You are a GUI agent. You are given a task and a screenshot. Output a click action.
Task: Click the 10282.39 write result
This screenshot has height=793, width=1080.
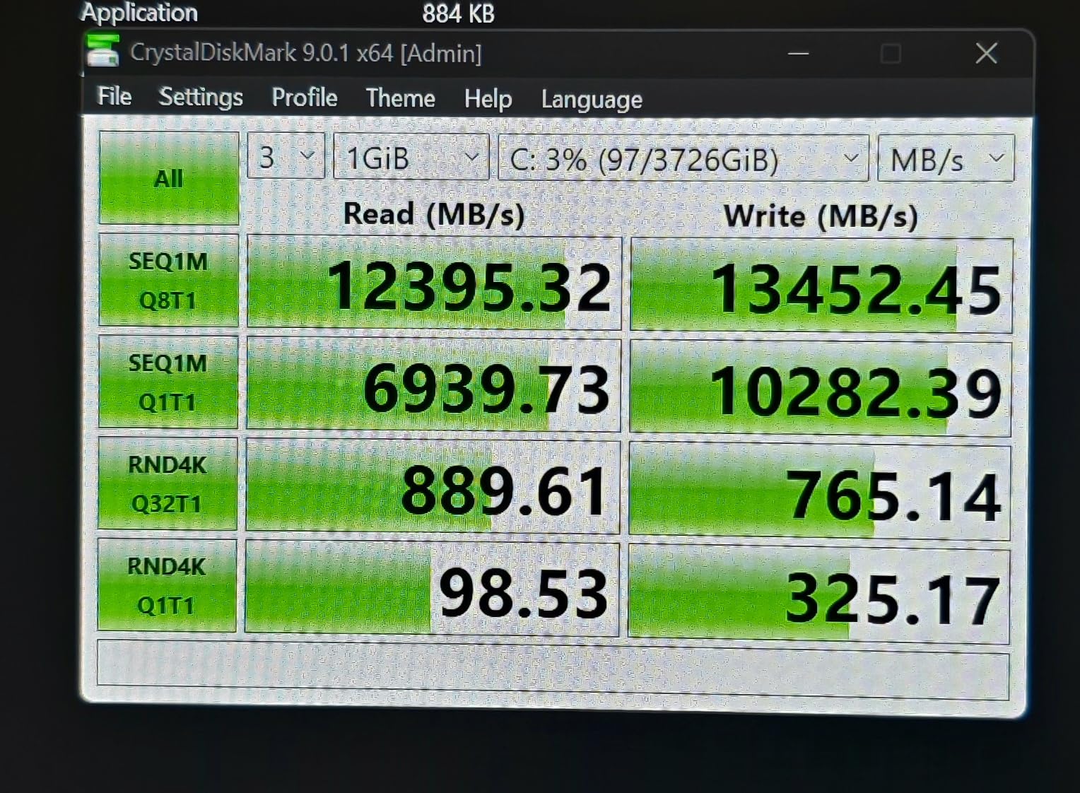click(821, 388)
